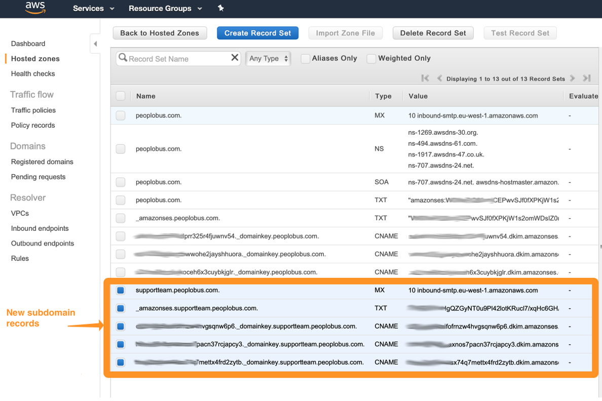Image resolution: width=602 pixels, height=401 pixels.
Task: Click the supportteam.peoplobus.com. record name
Action: tap(178, 290)
